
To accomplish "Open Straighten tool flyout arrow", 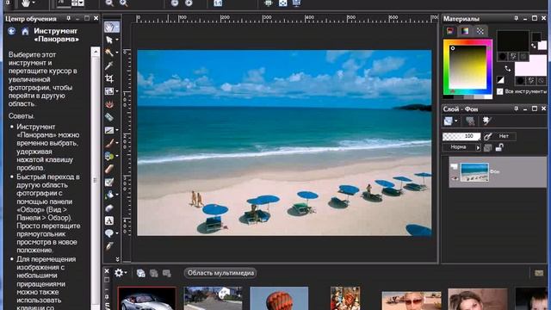I will (x=117, y=91).
